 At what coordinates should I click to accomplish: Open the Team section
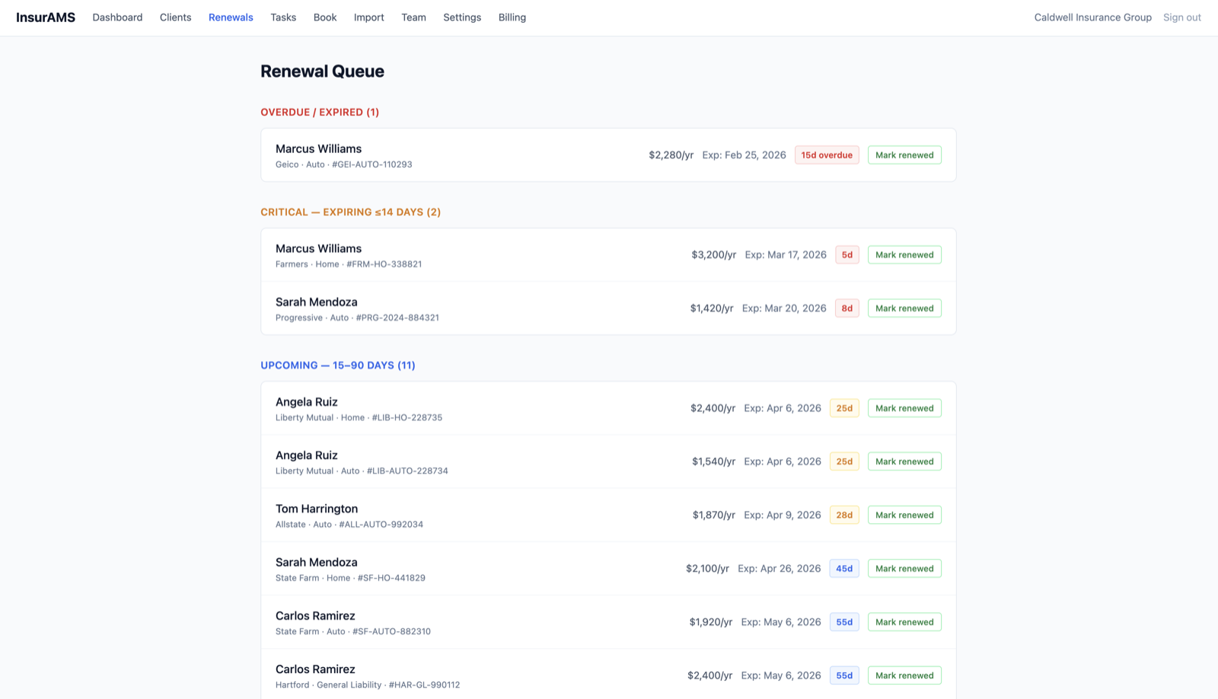413,17
